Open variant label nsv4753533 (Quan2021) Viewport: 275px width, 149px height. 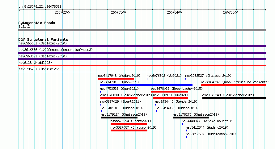coord(119,89)
